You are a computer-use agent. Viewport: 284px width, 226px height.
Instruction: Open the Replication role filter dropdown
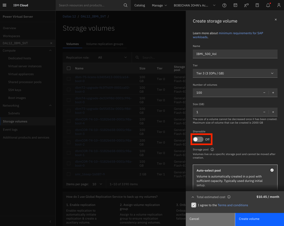click(x=112, y=57)
